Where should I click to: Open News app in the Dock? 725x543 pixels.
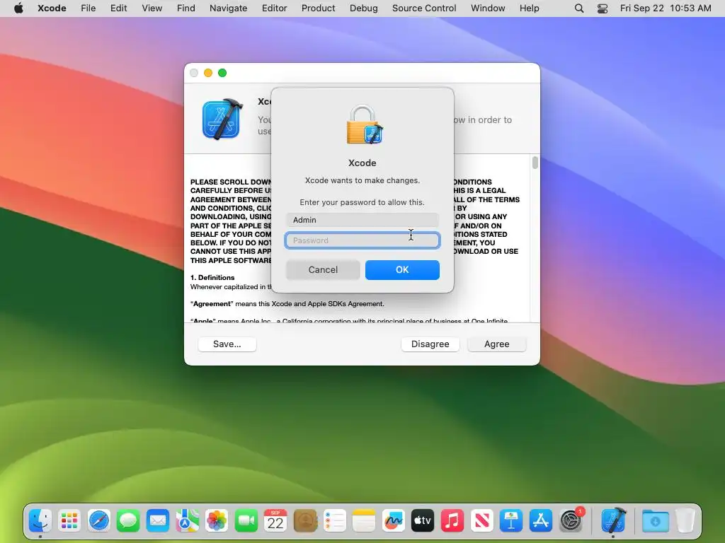point(481,521)
